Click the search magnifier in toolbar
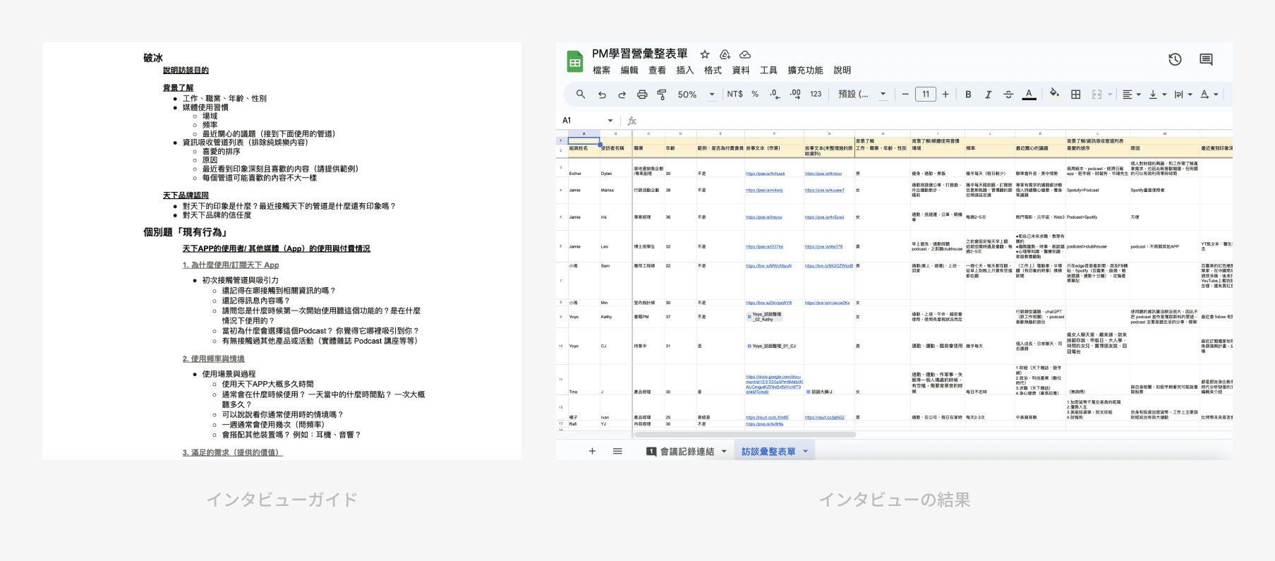Screen dimensions: 1275x561 (x=581, y=94)
